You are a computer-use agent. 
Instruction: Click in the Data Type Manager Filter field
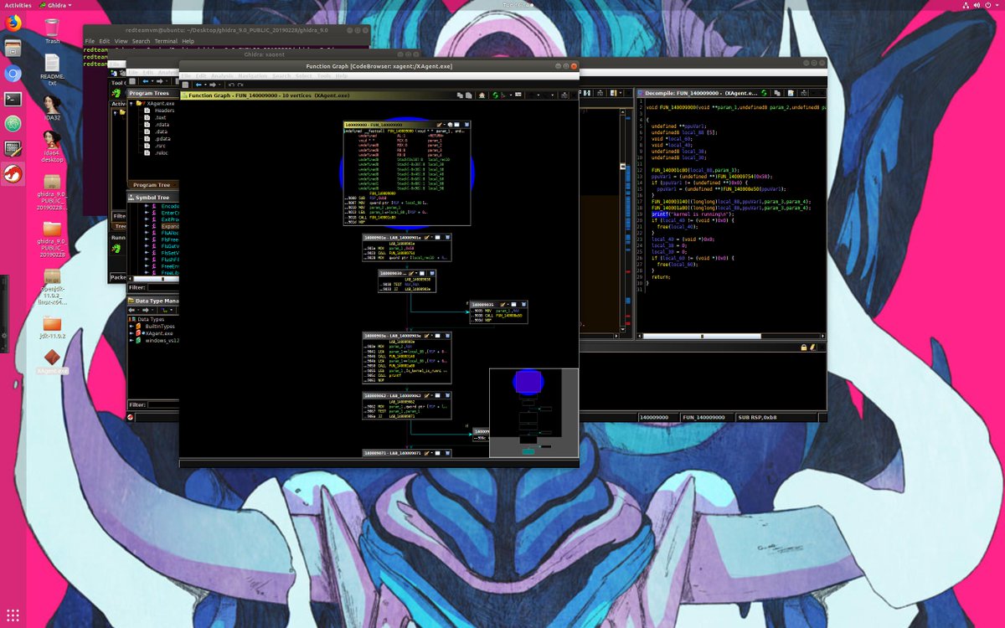(x=165, y=404)
